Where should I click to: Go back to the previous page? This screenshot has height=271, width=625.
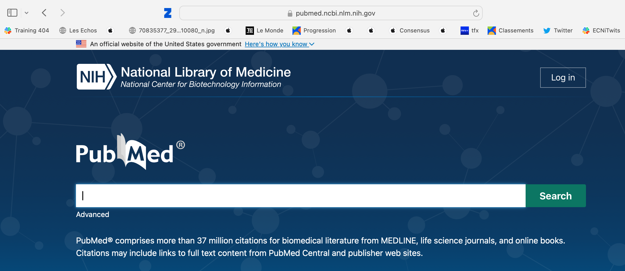[44, 13]
